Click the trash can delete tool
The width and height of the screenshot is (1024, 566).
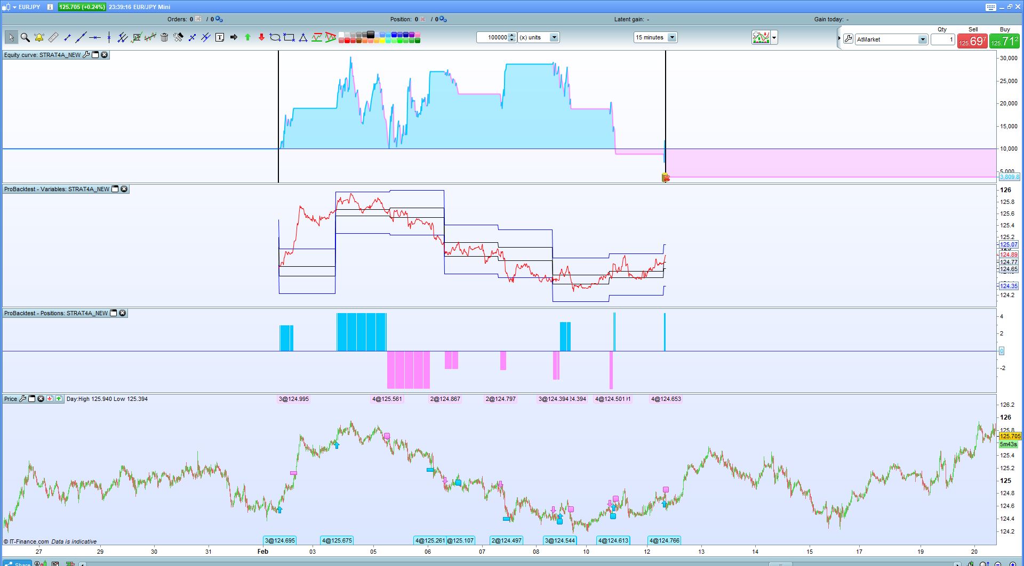tap(164, 37)
